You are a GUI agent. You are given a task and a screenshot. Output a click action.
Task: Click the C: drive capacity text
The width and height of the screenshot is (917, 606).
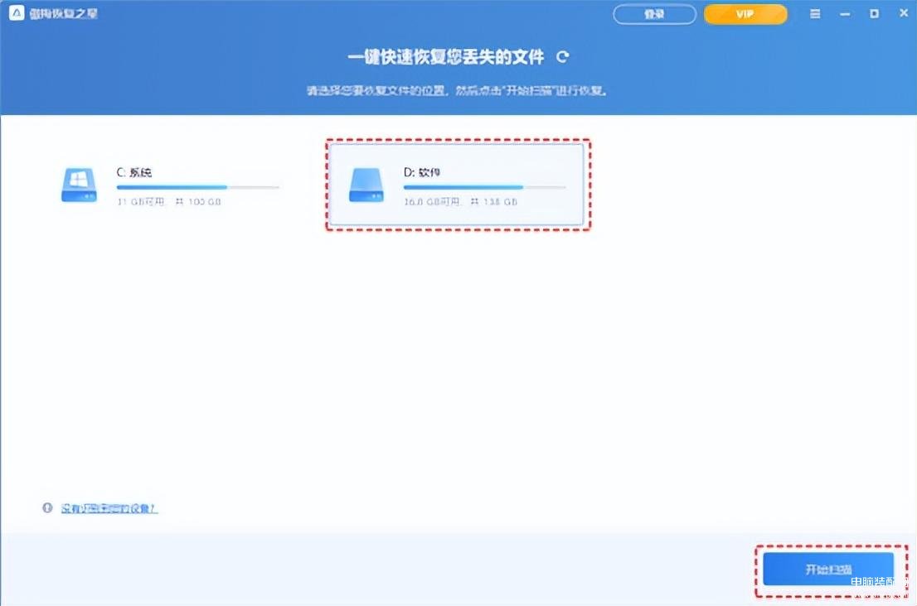(x=169, y=201)
